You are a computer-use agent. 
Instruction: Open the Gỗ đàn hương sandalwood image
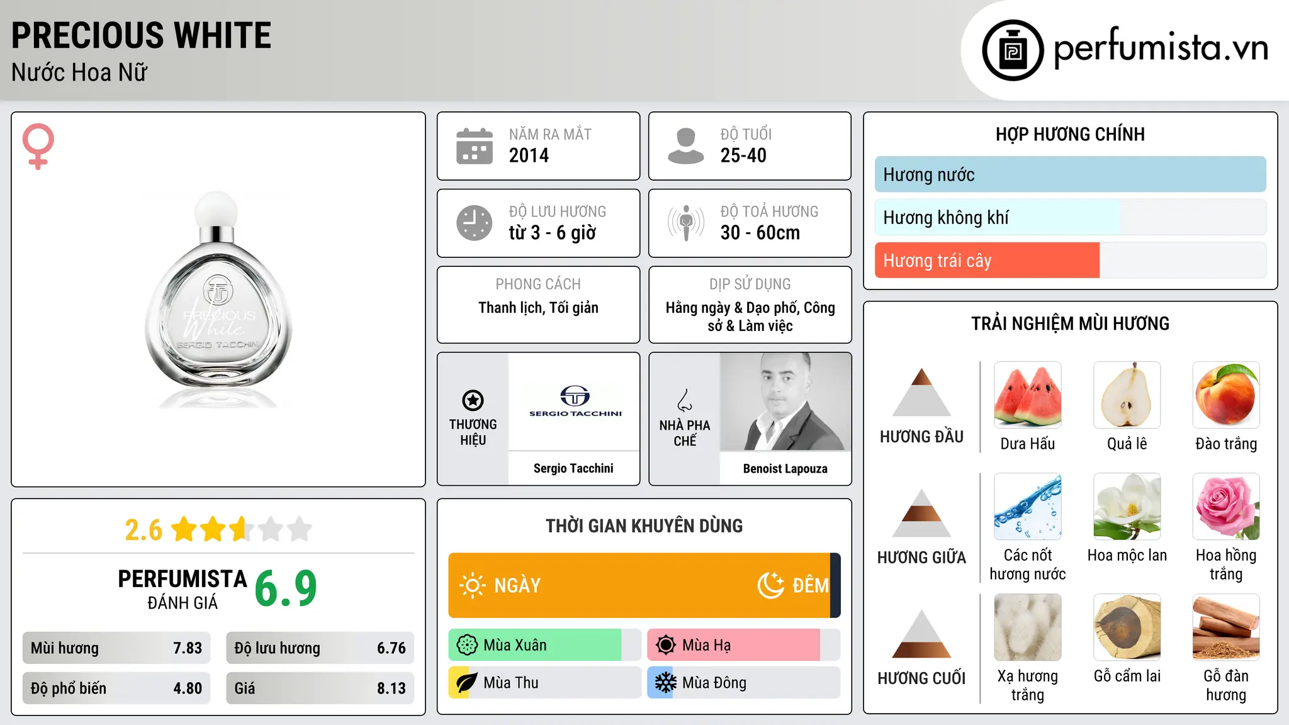1226,627
